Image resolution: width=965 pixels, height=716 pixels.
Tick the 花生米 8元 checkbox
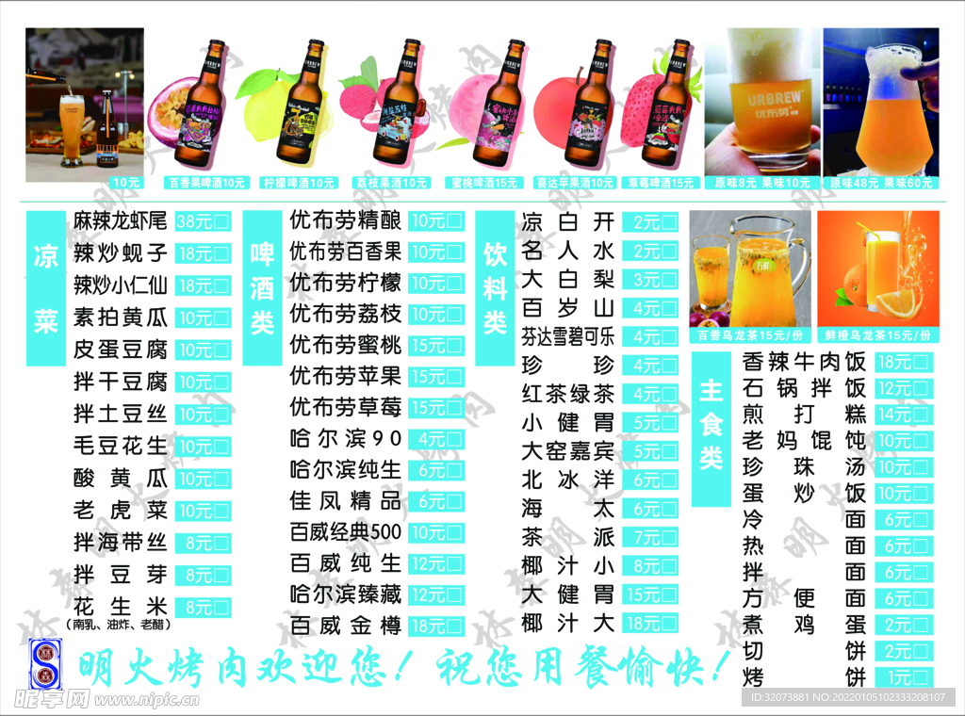[221, 608]
